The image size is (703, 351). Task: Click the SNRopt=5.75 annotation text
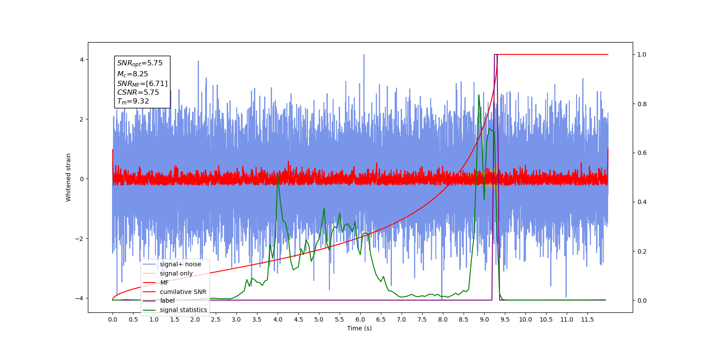click(x=140, y=63)
